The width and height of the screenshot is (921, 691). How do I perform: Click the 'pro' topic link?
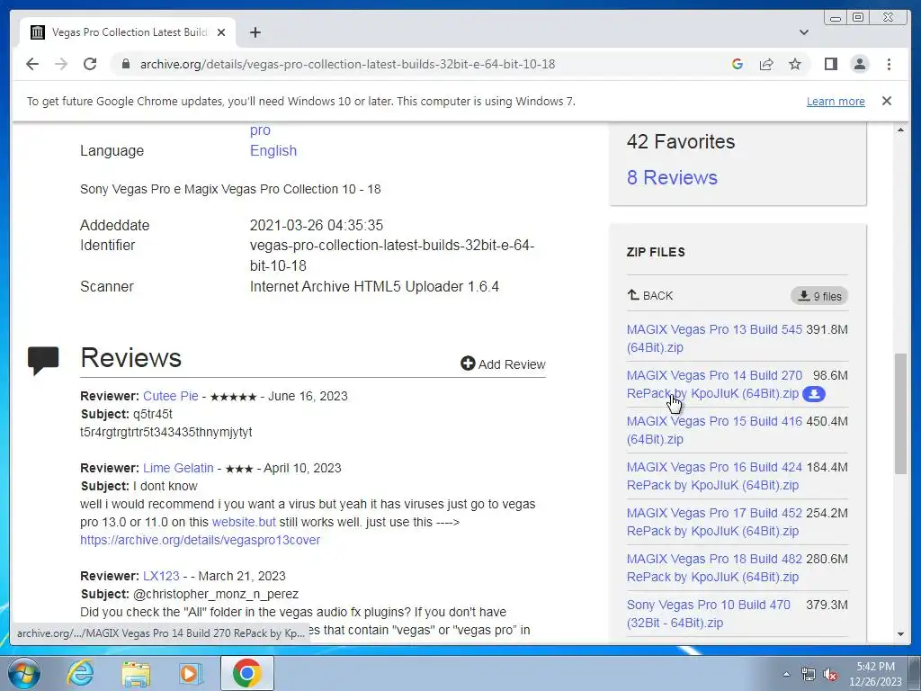[260, 130]
